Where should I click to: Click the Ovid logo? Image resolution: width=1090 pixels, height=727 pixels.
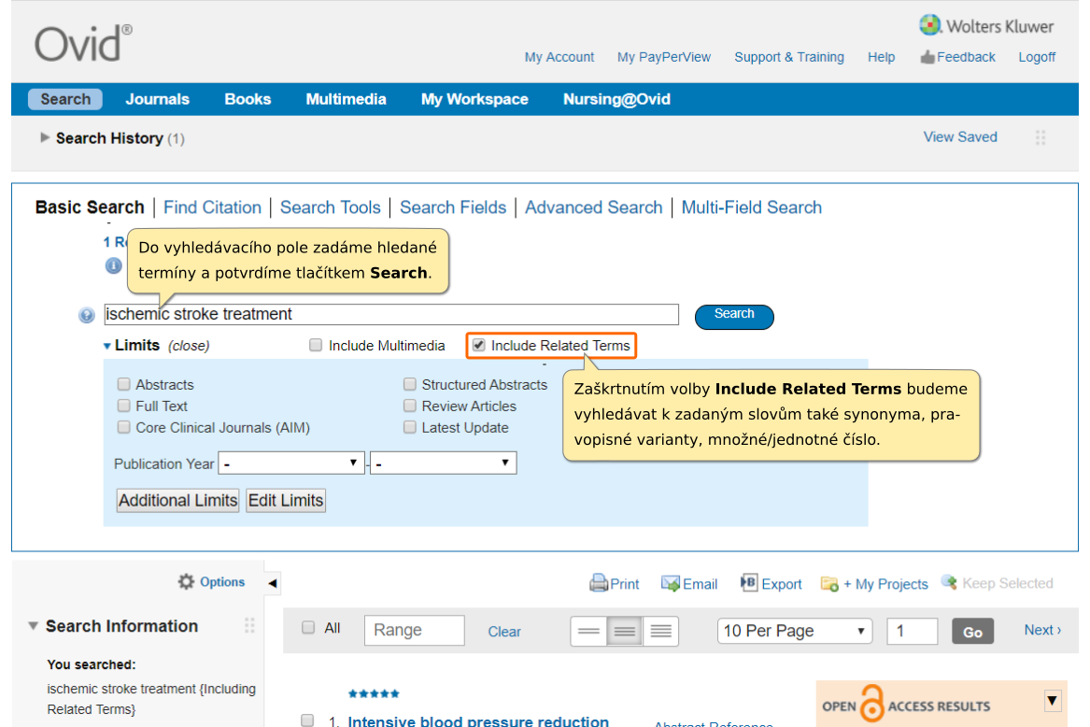(83, 43)
